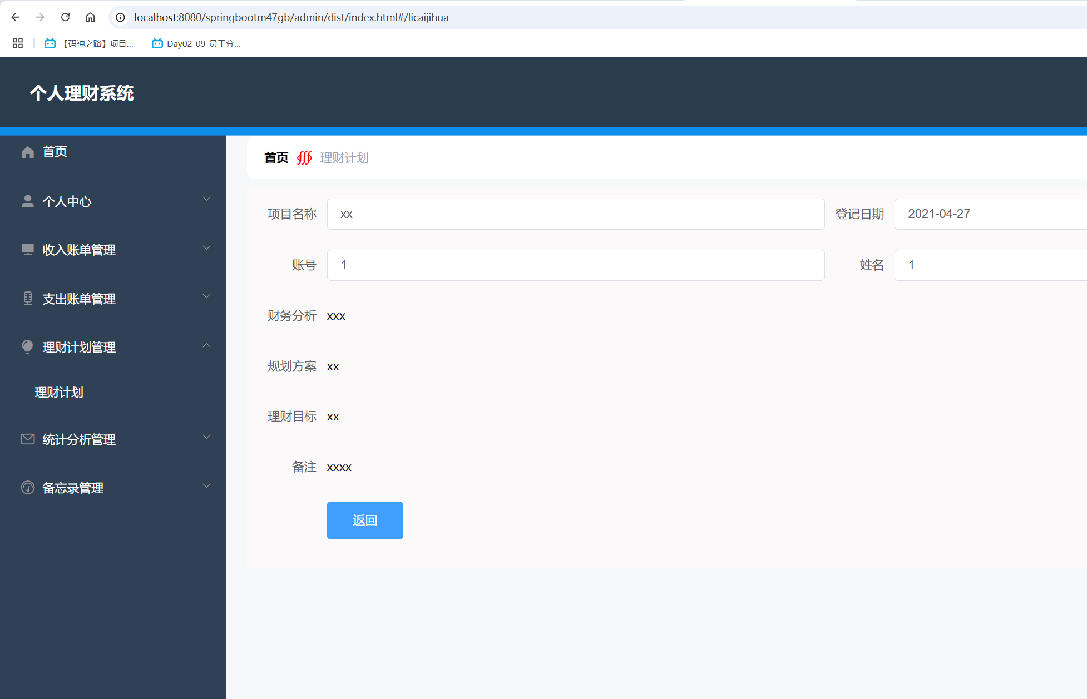Click the 首页 breadcrumb link
Screen dimensions: 1087x699
tap(276, 158)
